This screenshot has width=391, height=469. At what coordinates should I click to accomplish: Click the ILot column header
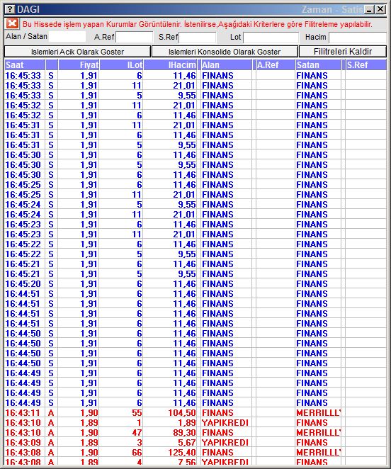[x=121, y=65]
